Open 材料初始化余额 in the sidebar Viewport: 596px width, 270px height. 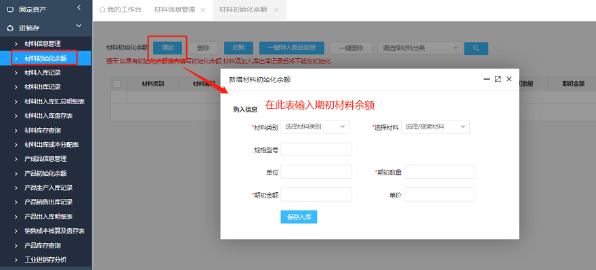point(45,58)
